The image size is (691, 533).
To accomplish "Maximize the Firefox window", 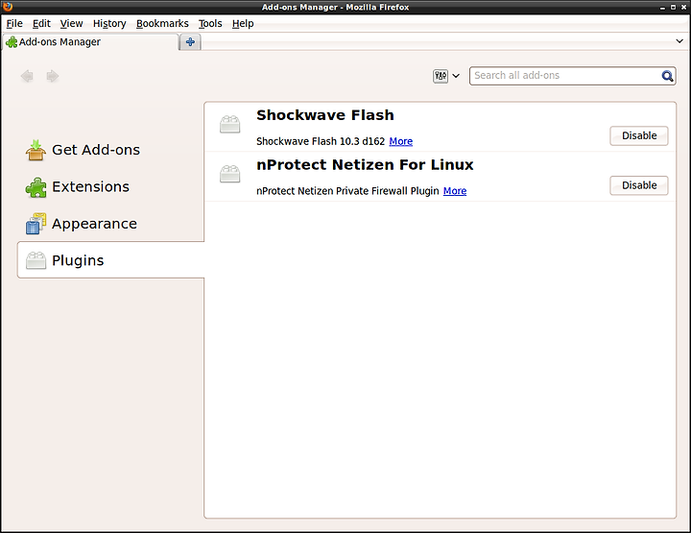I will (673, 7).
